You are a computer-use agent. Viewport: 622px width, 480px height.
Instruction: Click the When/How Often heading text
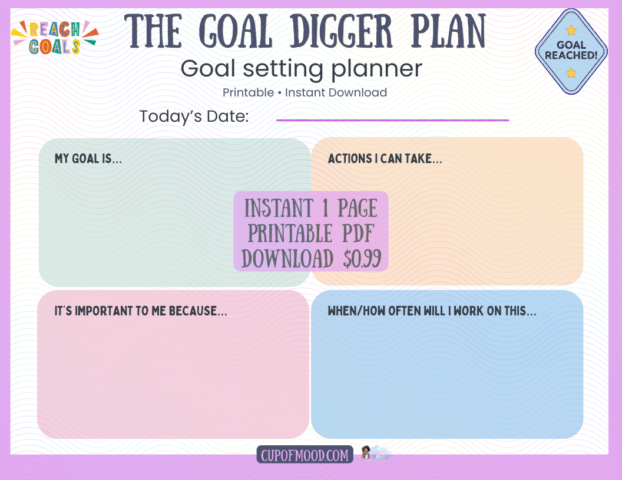point(432,311)
